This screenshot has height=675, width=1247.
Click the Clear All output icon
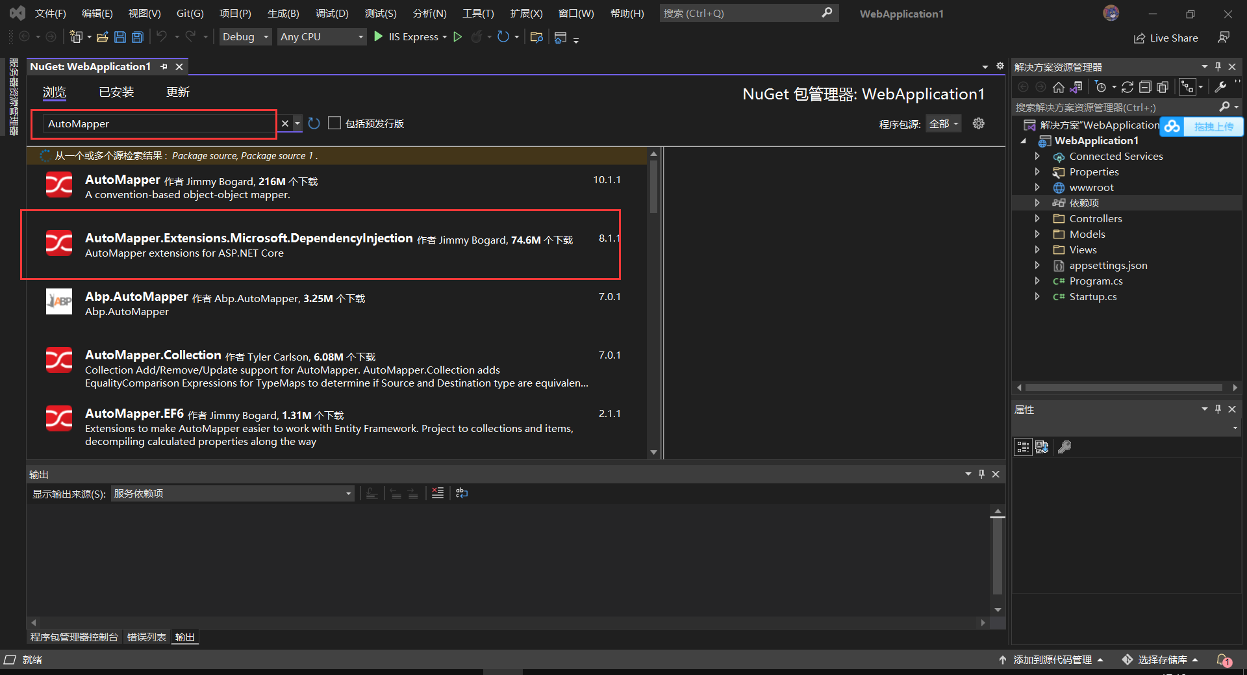438,494
